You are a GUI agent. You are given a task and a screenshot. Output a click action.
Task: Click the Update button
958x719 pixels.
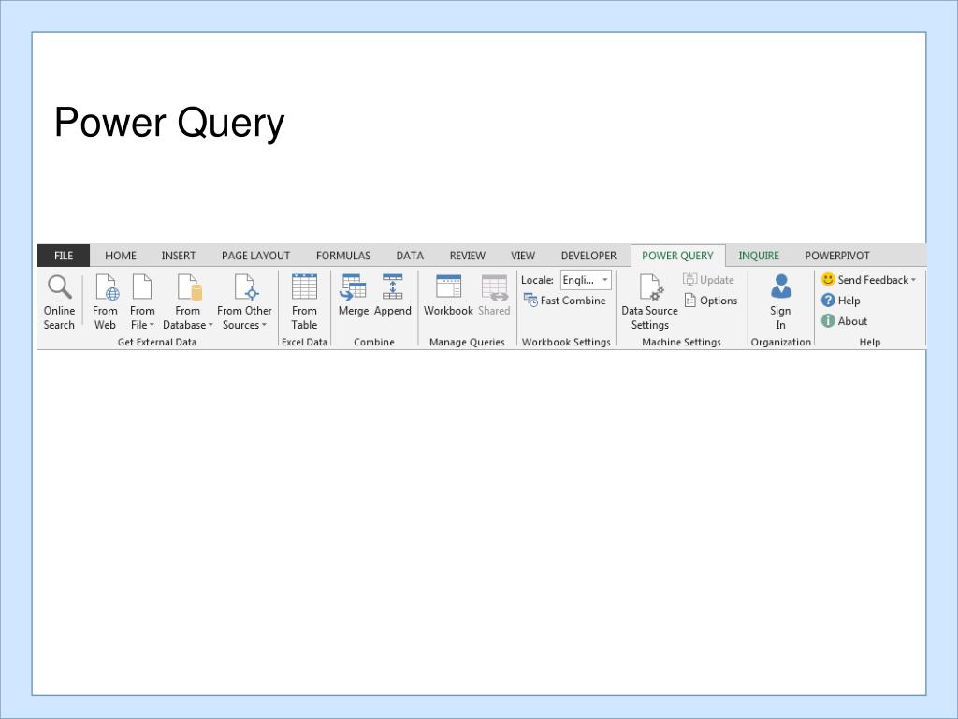coord(709,280)
